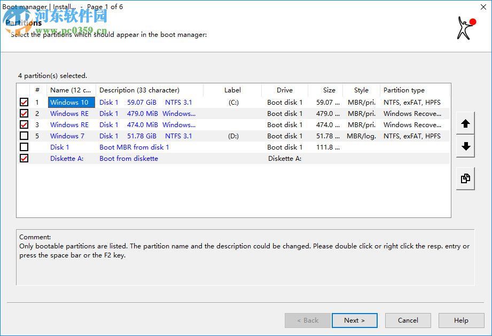This screenshot has width=492, height=336.
Task: Click the move down arrow button
Action: tap(465, 146)
